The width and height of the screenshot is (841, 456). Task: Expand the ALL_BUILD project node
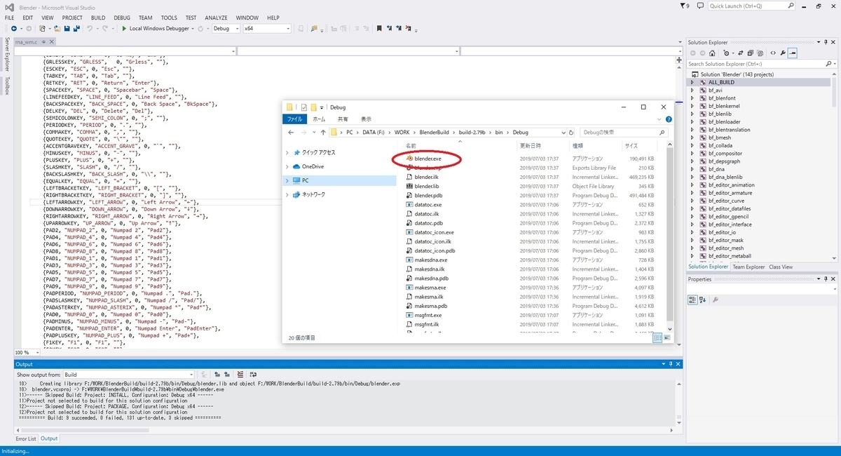(692, 82)
